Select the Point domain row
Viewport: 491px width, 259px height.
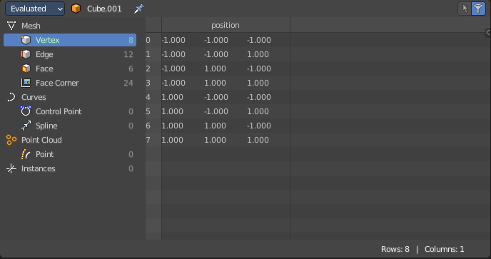[70, 154]
